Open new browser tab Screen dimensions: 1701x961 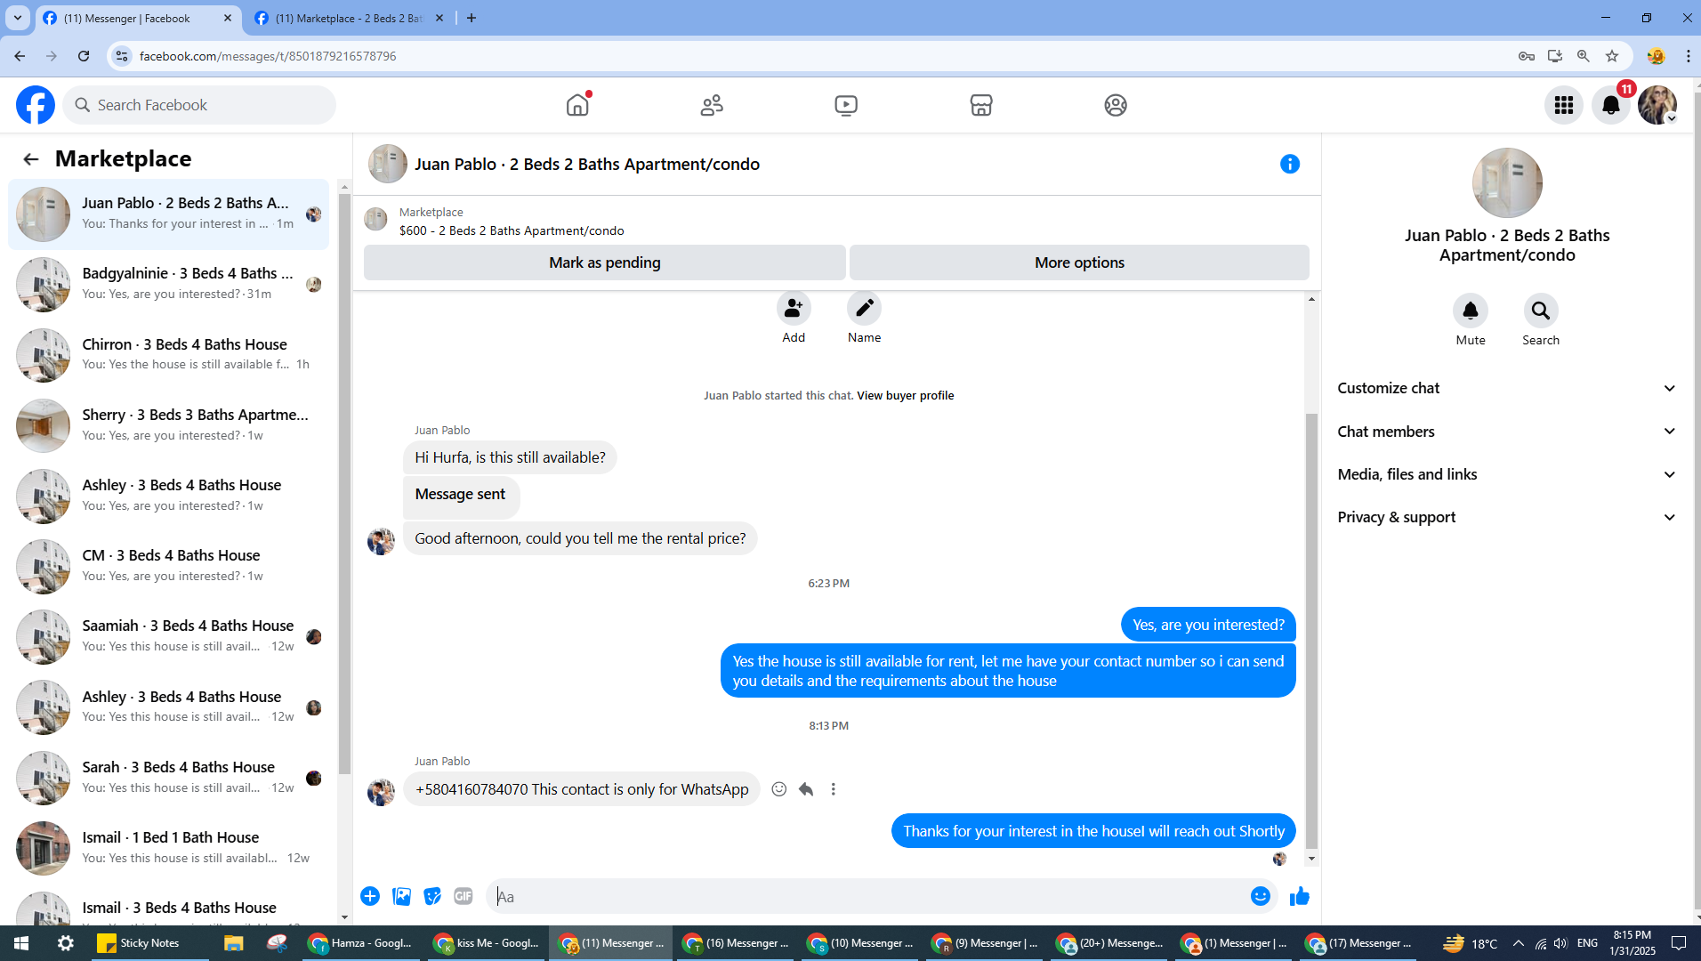point(472,18)
